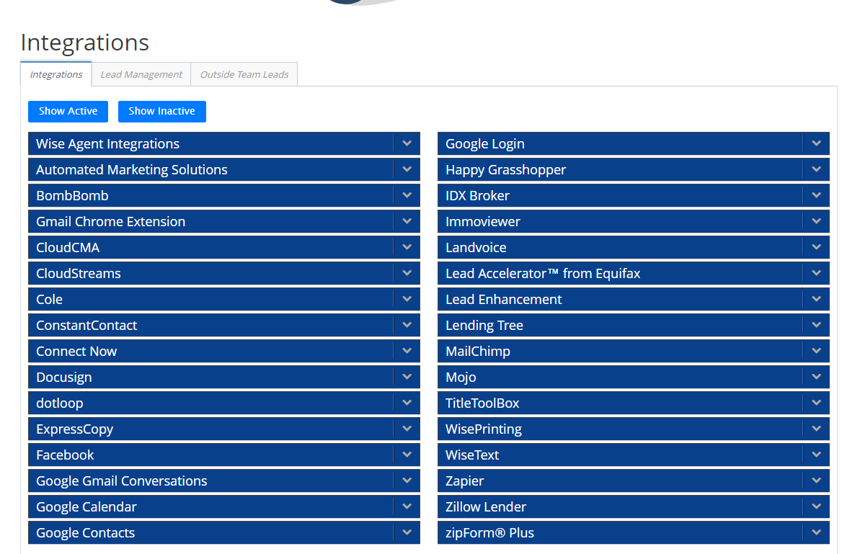The width and height of the screenshot is (842, 554).
Task: Select the Zapier label
Action: pos(464,481)
